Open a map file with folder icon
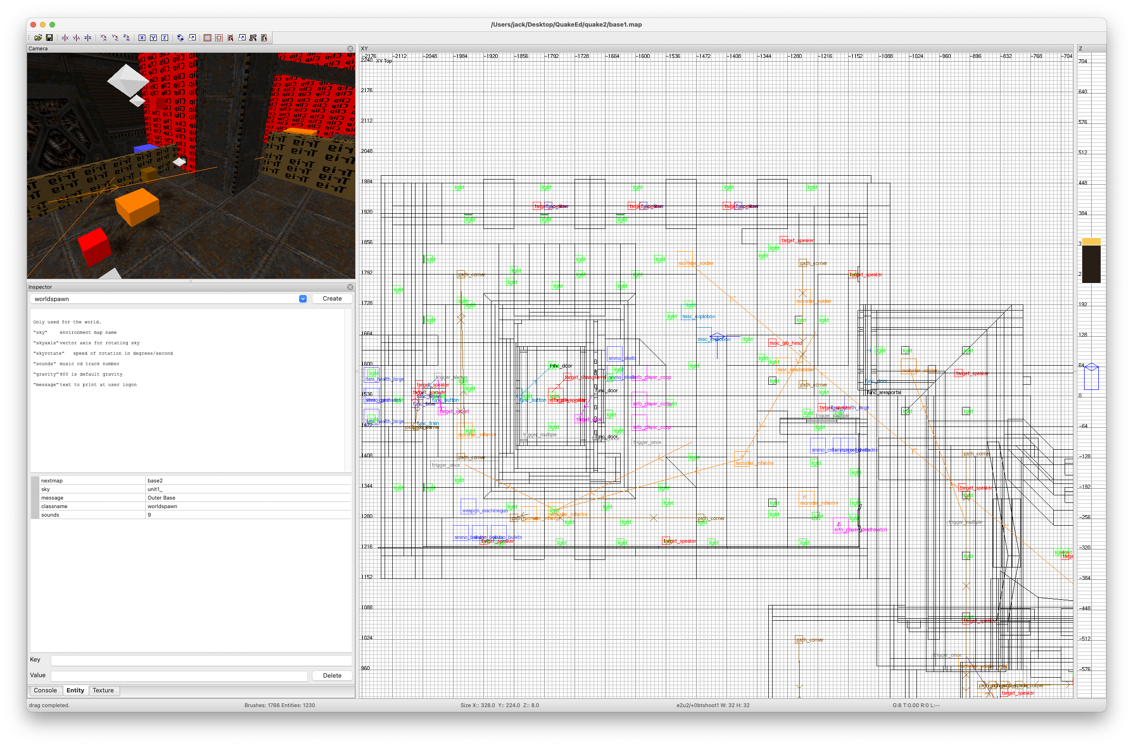Viewport: 1133px width, 747px height. [38, 38]
